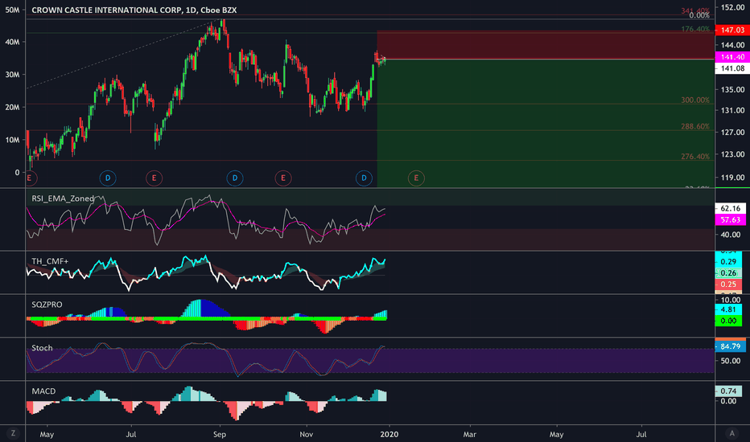Screen dimensions: 750x442
Task: Click the cyan 0.29 CMF value label
Action: click(x=728, y=261)
